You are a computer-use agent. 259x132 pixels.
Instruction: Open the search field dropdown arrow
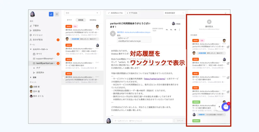tap(97, 13)
